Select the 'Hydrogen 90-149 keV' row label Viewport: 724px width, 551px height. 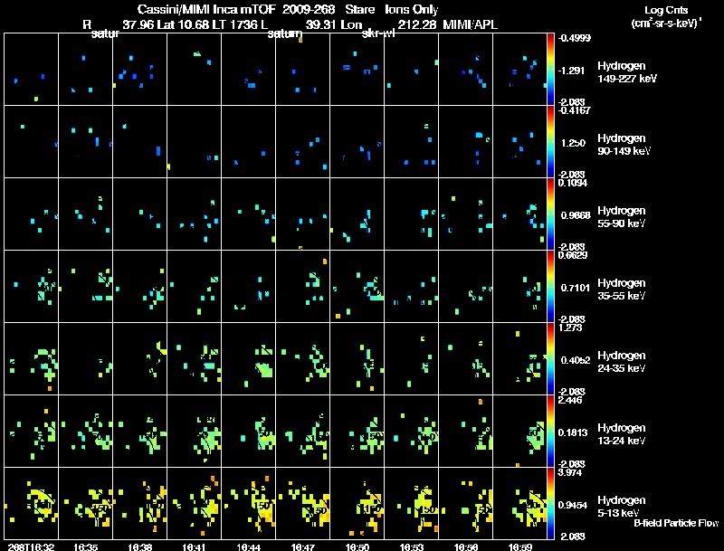pyautogui.click(x=624, y=145)
